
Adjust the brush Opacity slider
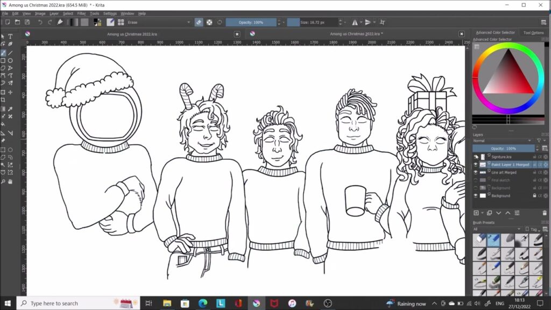point(251,22)
